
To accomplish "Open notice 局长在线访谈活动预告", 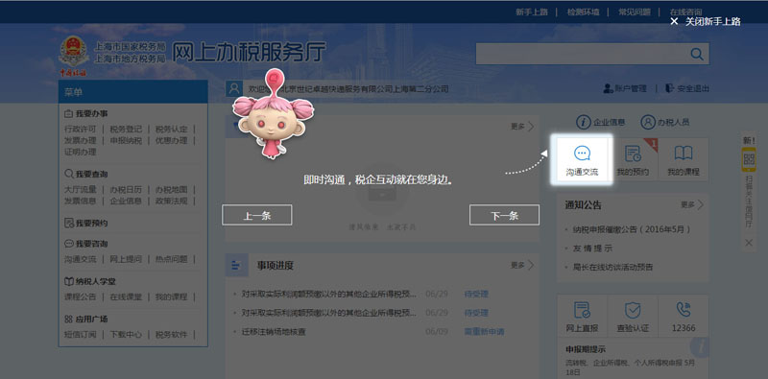I will pos(612,268).
